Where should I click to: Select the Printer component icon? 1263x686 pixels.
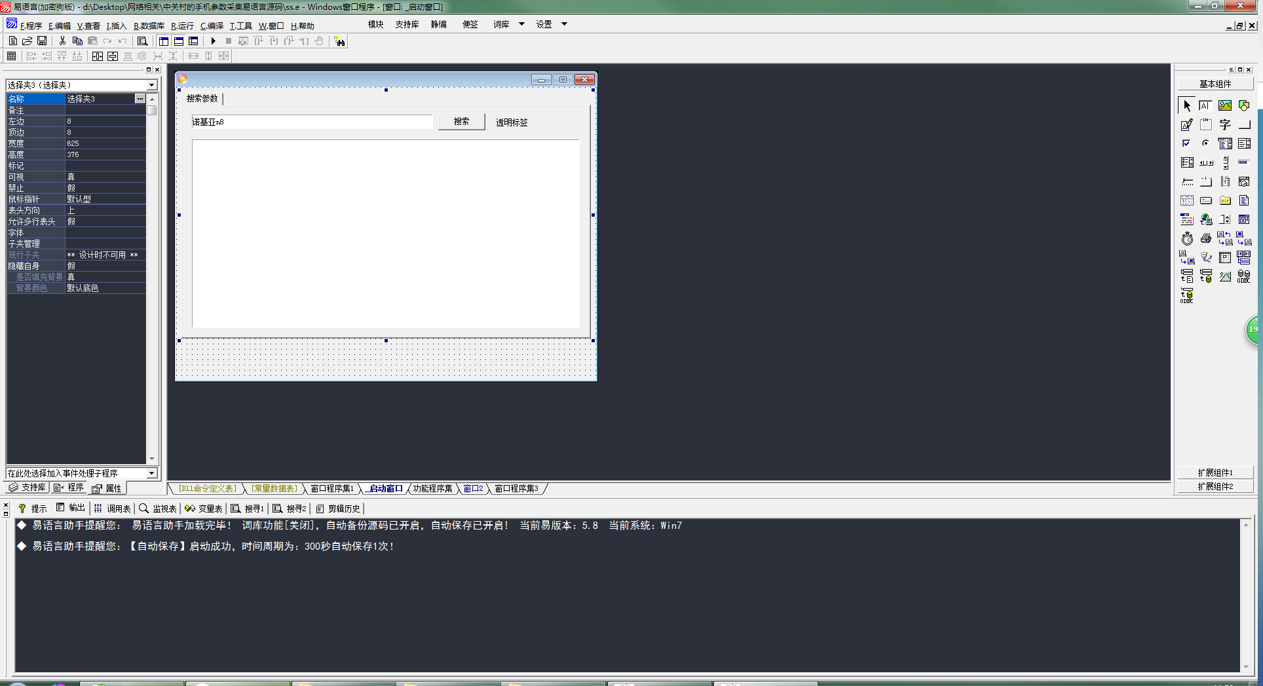(x=1205, y=239)
